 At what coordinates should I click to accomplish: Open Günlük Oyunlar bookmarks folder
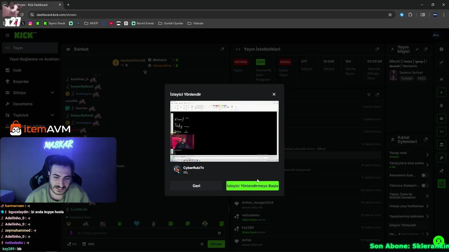tap(171, 23)
